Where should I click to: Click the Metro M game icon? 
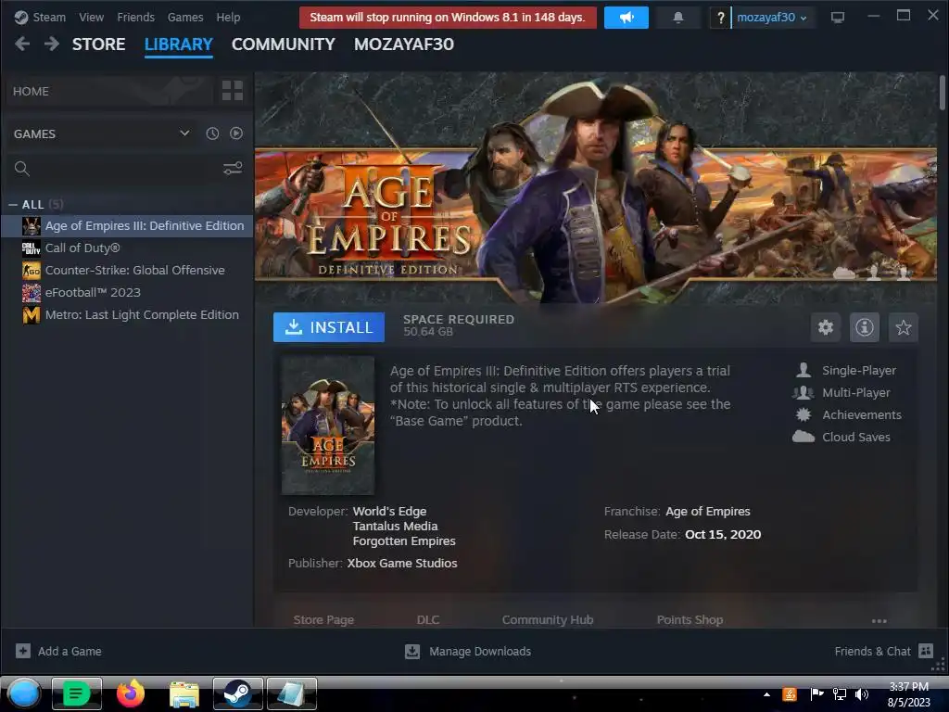[x=31, y=315]
